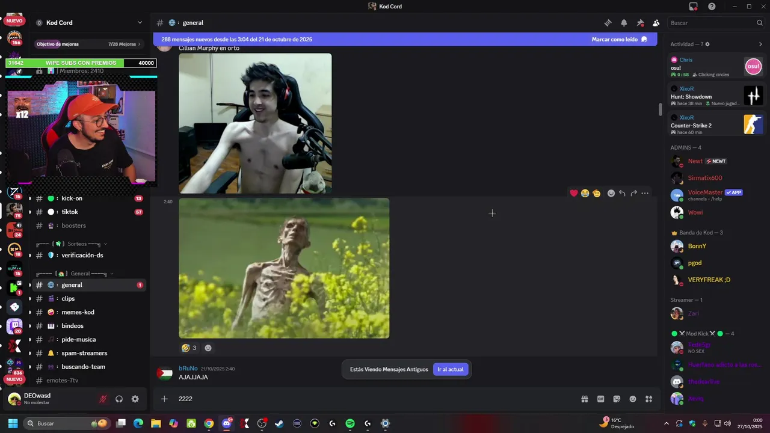Click the search magnifier in Buscar box
This screenshot has height=433, width=770.
(759, 23)
